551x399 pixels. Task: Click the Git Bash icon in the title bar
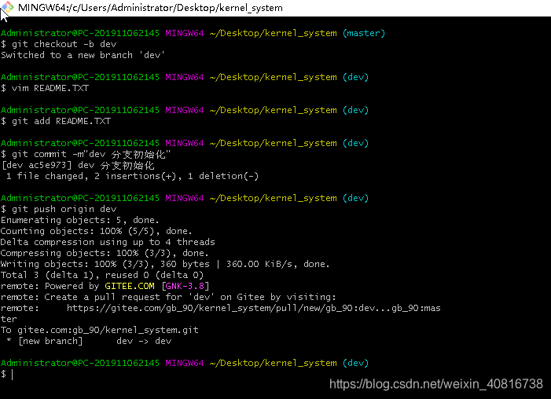pyautogui.click(x=7, y=7)
